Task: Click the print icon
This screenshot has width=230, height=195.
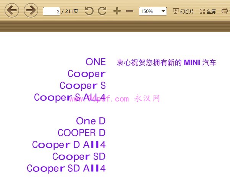Action: [225, 11]
